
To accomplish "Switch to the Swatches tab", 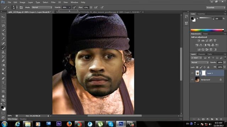I will [201, 14].
